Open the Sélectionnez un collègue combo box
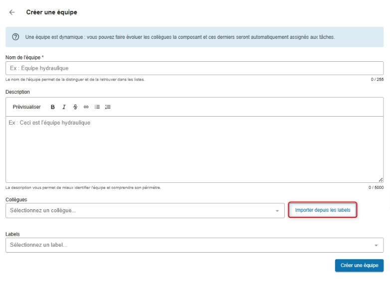The width and height of the screenshot is (390, 286). point(140,211)
